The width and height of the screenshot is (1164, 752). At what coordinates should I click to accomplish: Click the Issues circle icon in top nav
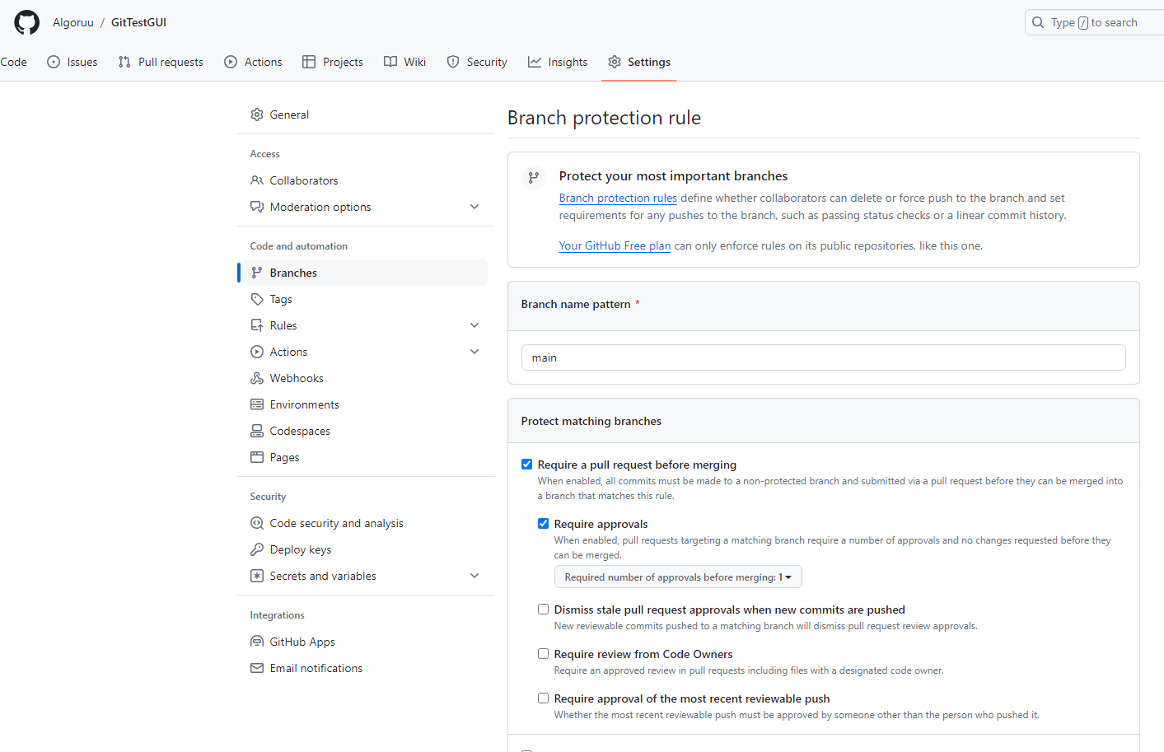pos(54,62)
